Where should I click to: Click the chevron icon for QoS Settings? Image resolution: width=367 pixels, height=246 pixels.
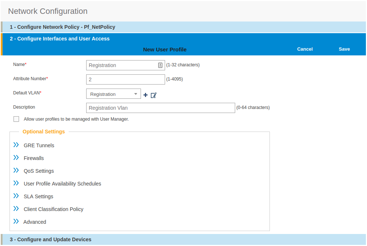[16, 170]
